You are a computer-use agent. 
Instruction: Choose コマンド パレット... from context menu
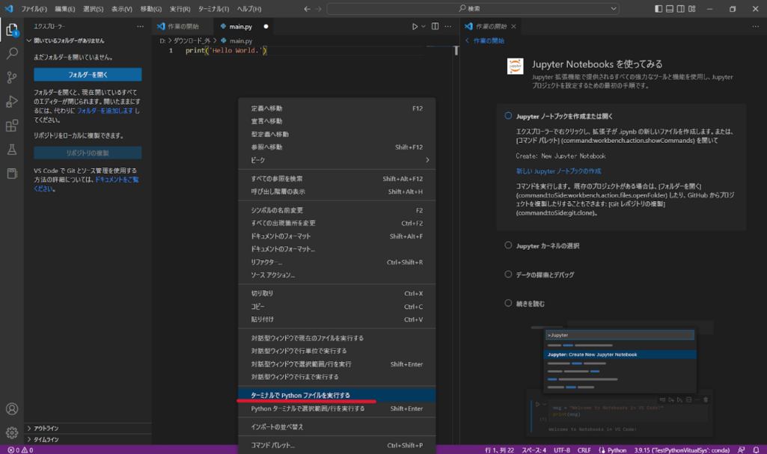click(337, 445)
